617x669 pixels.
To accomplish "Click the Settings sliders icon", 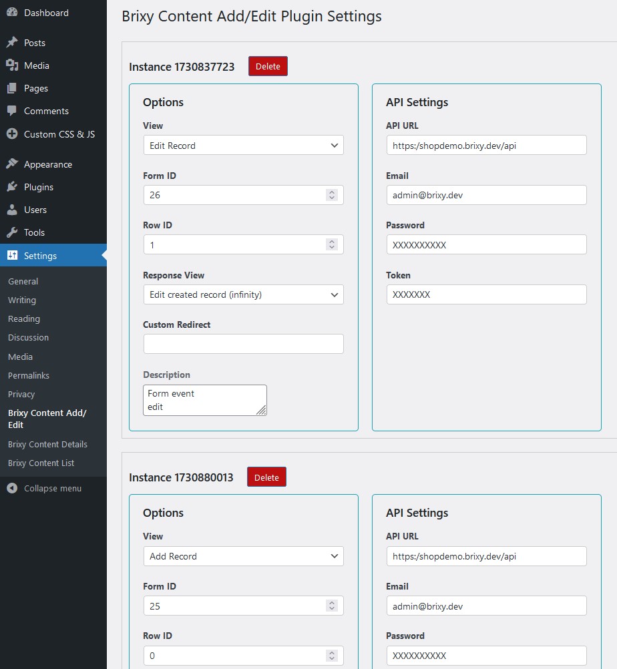I will [12, 255].
